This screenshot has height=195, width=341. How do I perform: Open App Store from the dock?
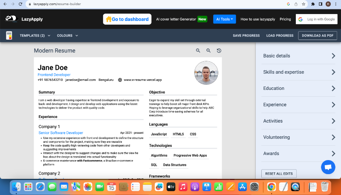pyautogui.click(x=242, y=187)
